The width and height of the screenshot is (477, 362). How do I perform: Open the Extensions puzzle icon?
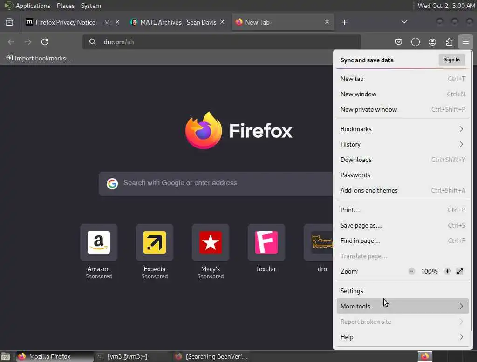449,42
